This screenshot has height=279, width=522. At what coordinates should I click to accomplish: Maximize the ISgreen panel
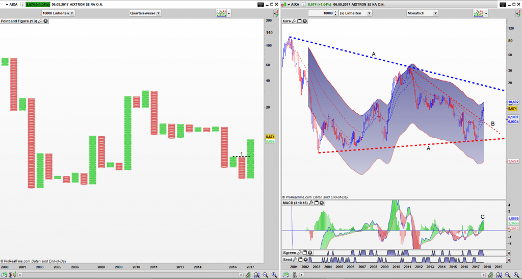[x=305, y=253]
